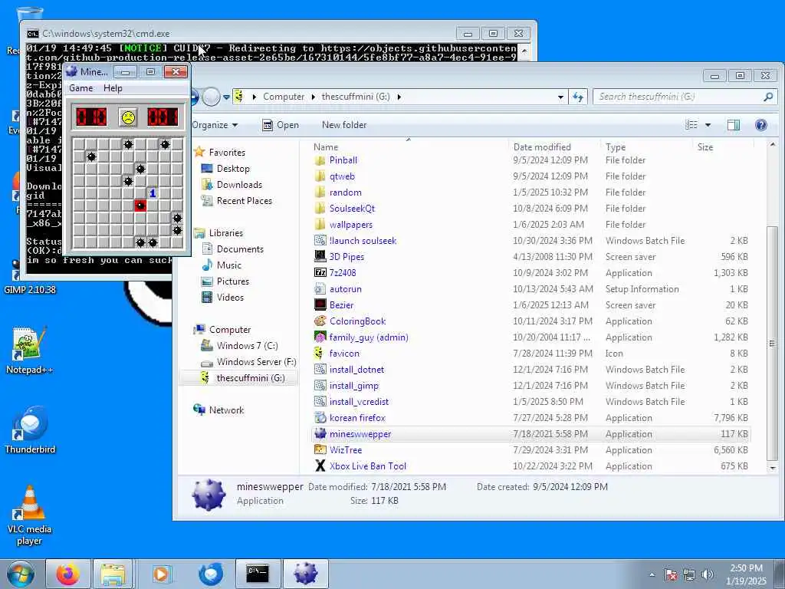Open the change view dropdown arrow
The width and height of the screenshot is (785, 589).
708,125
